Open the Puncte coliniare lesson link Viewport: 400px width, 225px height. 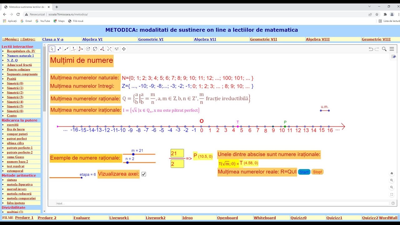18,69
